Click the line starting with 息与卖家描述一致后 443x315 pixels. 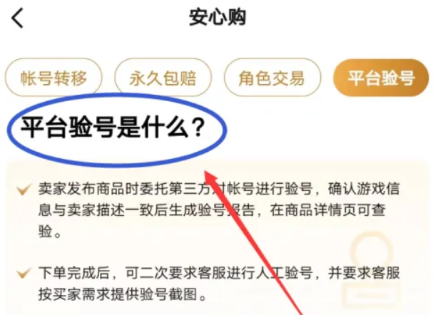[212, 210]
